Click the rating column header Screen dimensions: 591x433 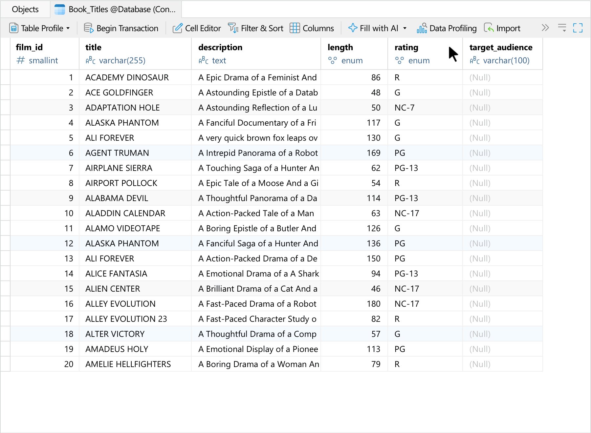[425, 54]
